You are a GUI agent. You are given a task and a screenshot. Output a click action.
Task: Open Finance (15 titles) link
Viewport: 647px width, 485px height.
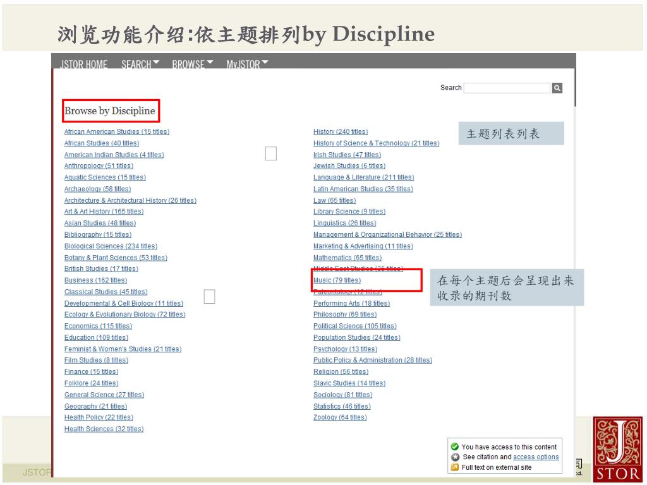(91, 372)
